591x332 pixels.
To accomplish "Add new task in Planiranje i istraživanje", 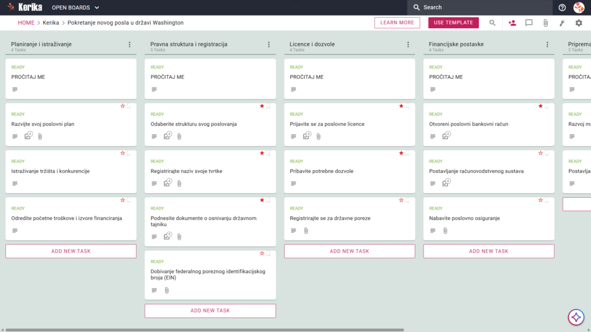I will (x=71, y=251).
